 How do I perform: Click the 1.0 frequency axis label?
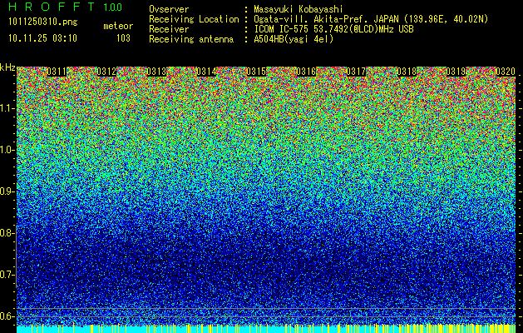pyautogui.click(x=7, y=150)
